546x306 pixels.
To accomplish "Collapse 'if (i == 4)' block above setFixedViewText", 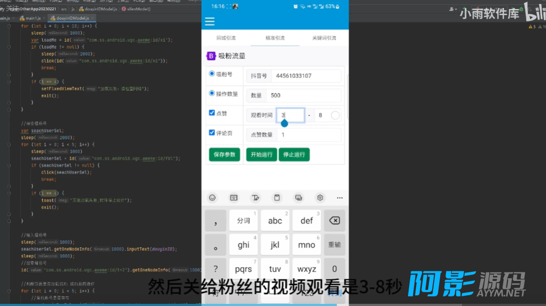I will point(9,82).
